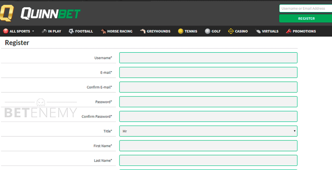
Task: Click the Virtuals icon
Action: click(258, 31)
